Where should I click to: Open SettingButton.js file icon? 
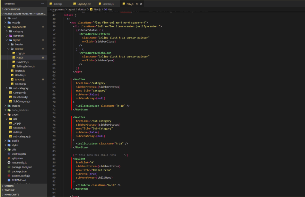pos(14,66)
